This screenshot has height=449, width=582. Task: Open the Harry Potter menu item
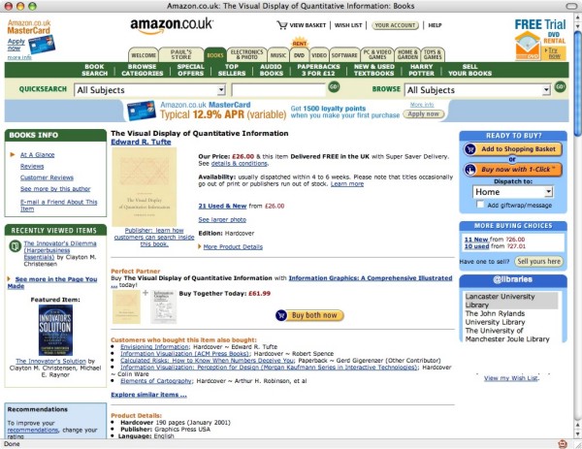[421, 70]
